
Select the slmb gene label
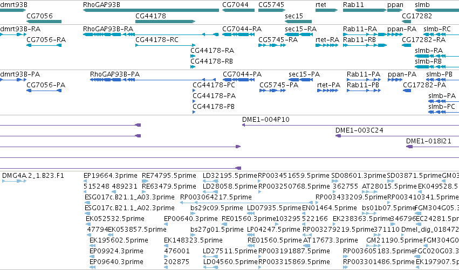point(422,5)
